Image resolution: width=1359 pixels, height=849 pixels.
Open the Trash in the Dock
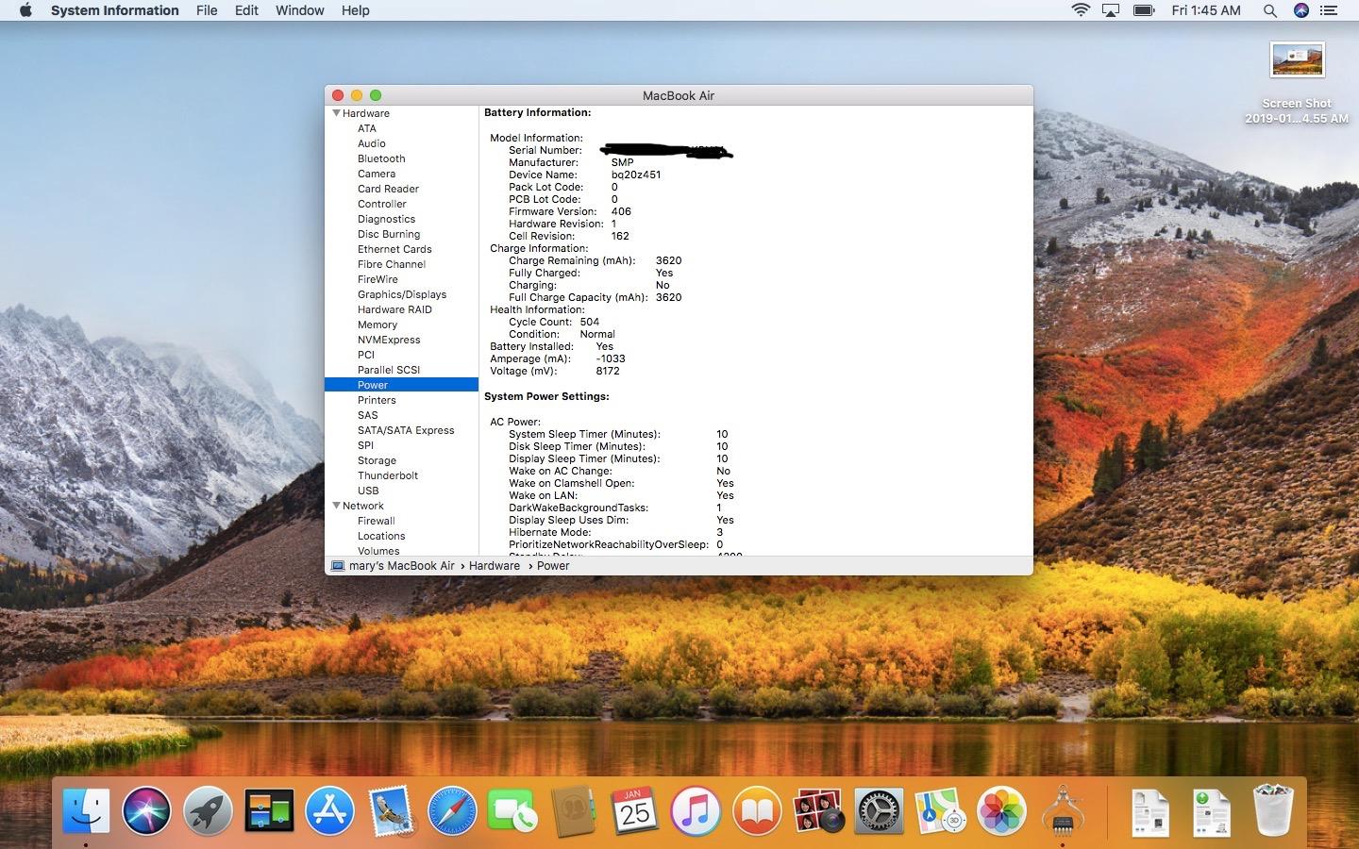point(1272,810)
